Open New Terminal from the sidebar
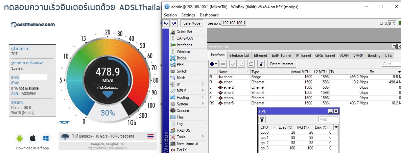Image resolution: width=401 pixels, height=153 pixels. point(187,143)
